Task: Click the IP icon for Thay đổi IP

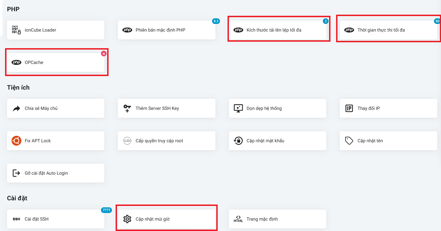Action: pyautogui.click(x=349, y=108)
